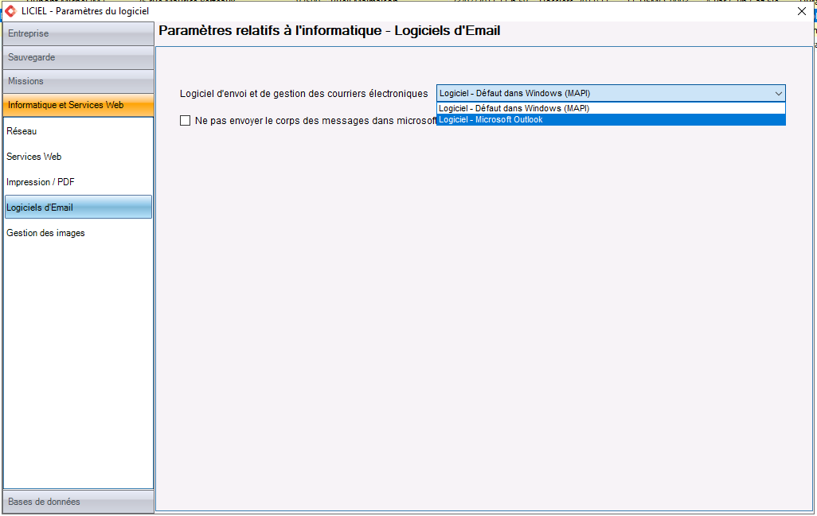Open the Bases de données section

tap(78, 502)
